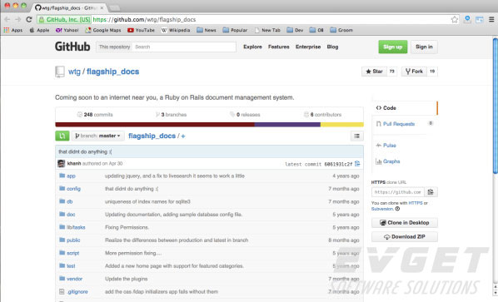Open the Wikipedia bookmark
This screenshot has width=498, height=302.
pyautogui.click(x=176, y=30)
